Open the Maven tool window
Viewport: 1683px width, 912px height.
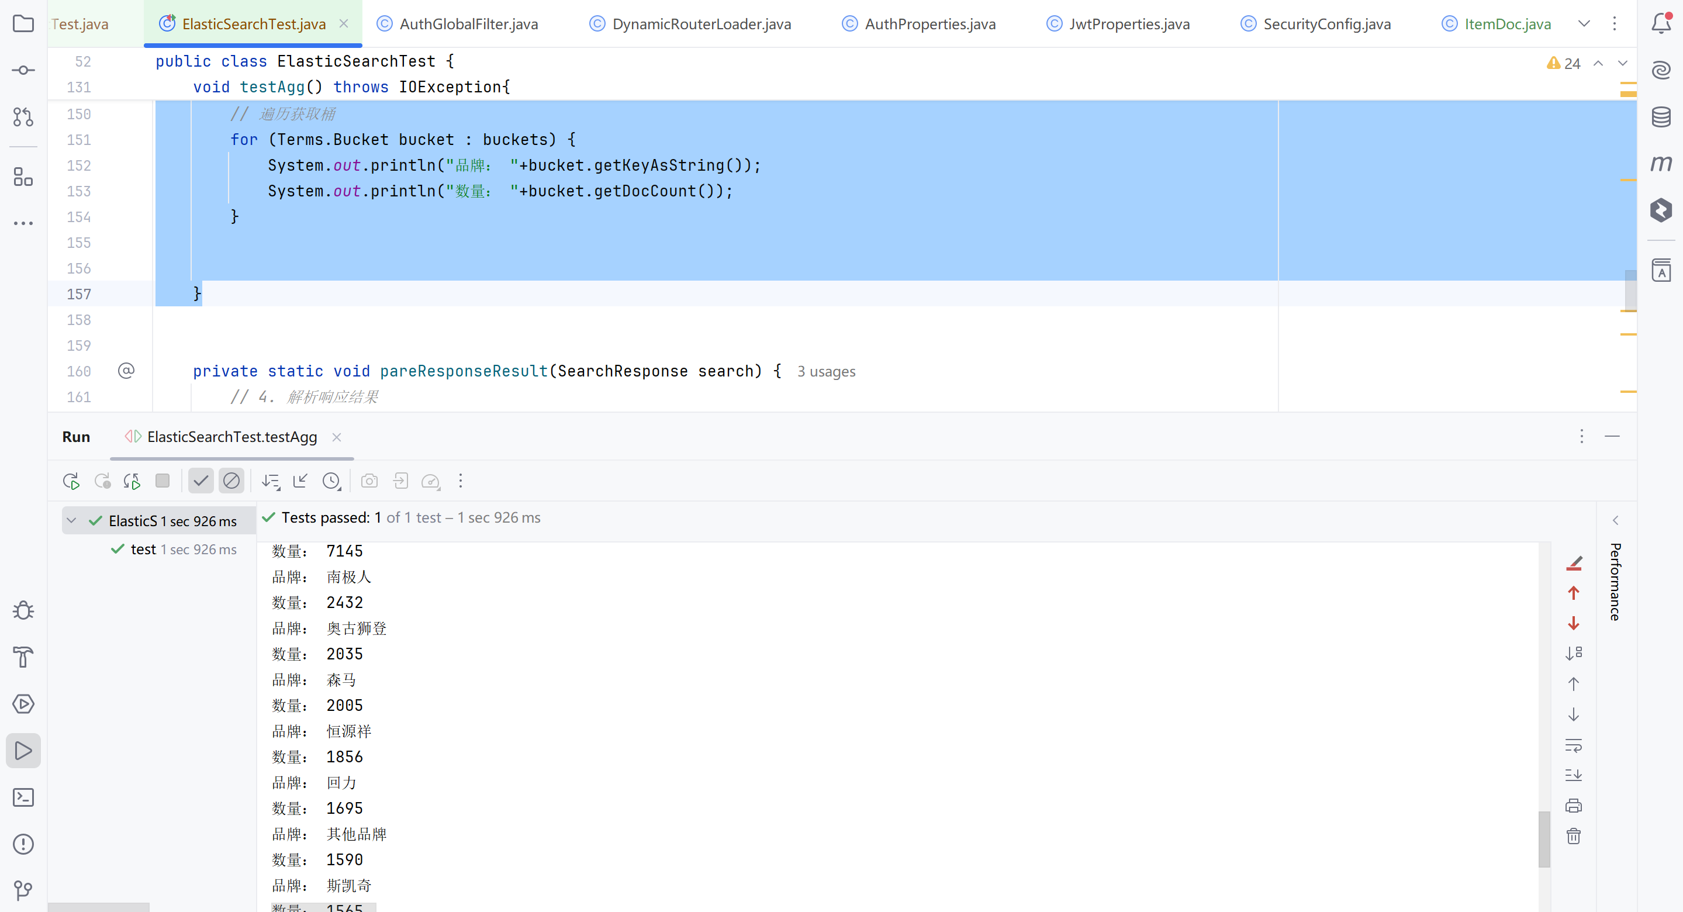pyautogui.click(x=1661, y=163)
